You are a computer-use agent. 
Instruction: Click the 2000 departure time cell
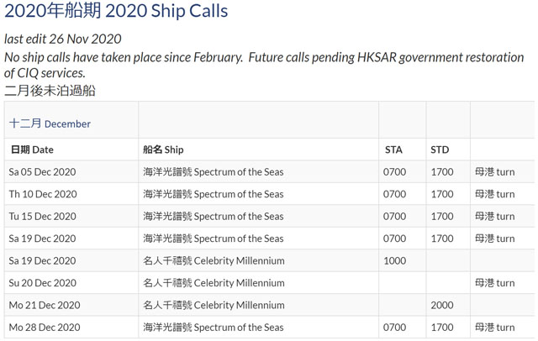click(442, 305)
